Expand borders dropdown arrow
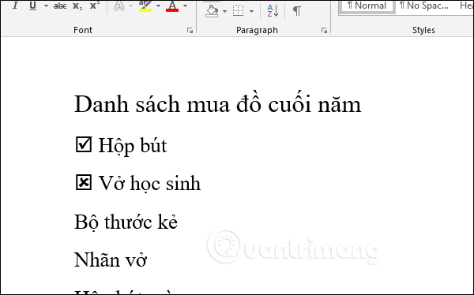This screenshot has width=474, height=295. [251, 11]
